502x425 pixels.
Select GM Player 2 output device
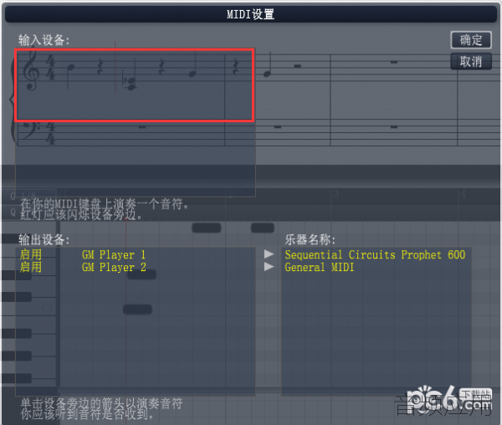coord(114,267)
